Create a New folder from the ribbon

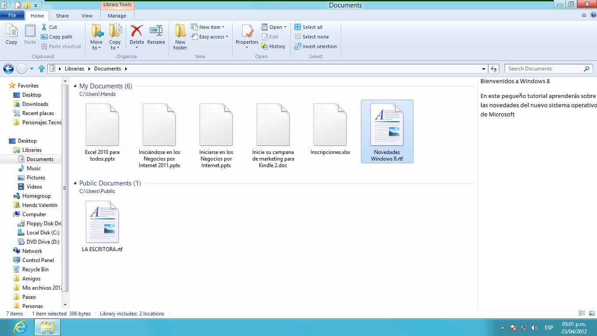(180, 36)
